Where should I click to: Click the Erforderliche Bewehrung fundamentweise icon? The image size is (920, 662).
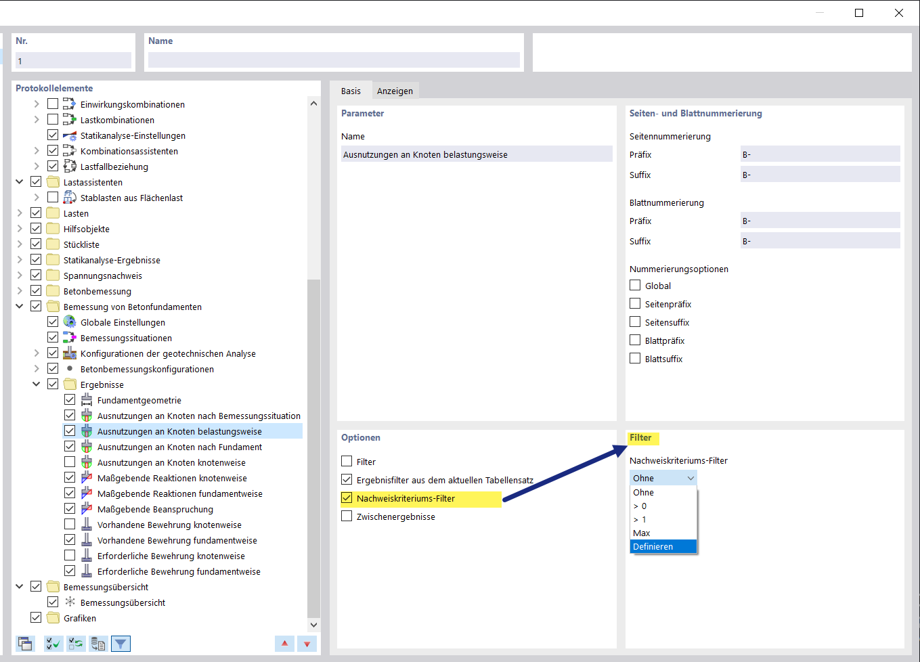coord(87,571)
